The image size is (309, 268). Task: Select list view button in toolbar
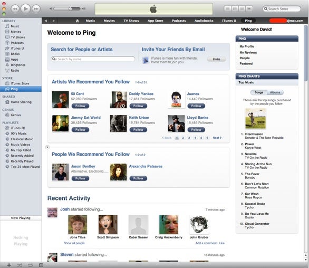point(227,8)
